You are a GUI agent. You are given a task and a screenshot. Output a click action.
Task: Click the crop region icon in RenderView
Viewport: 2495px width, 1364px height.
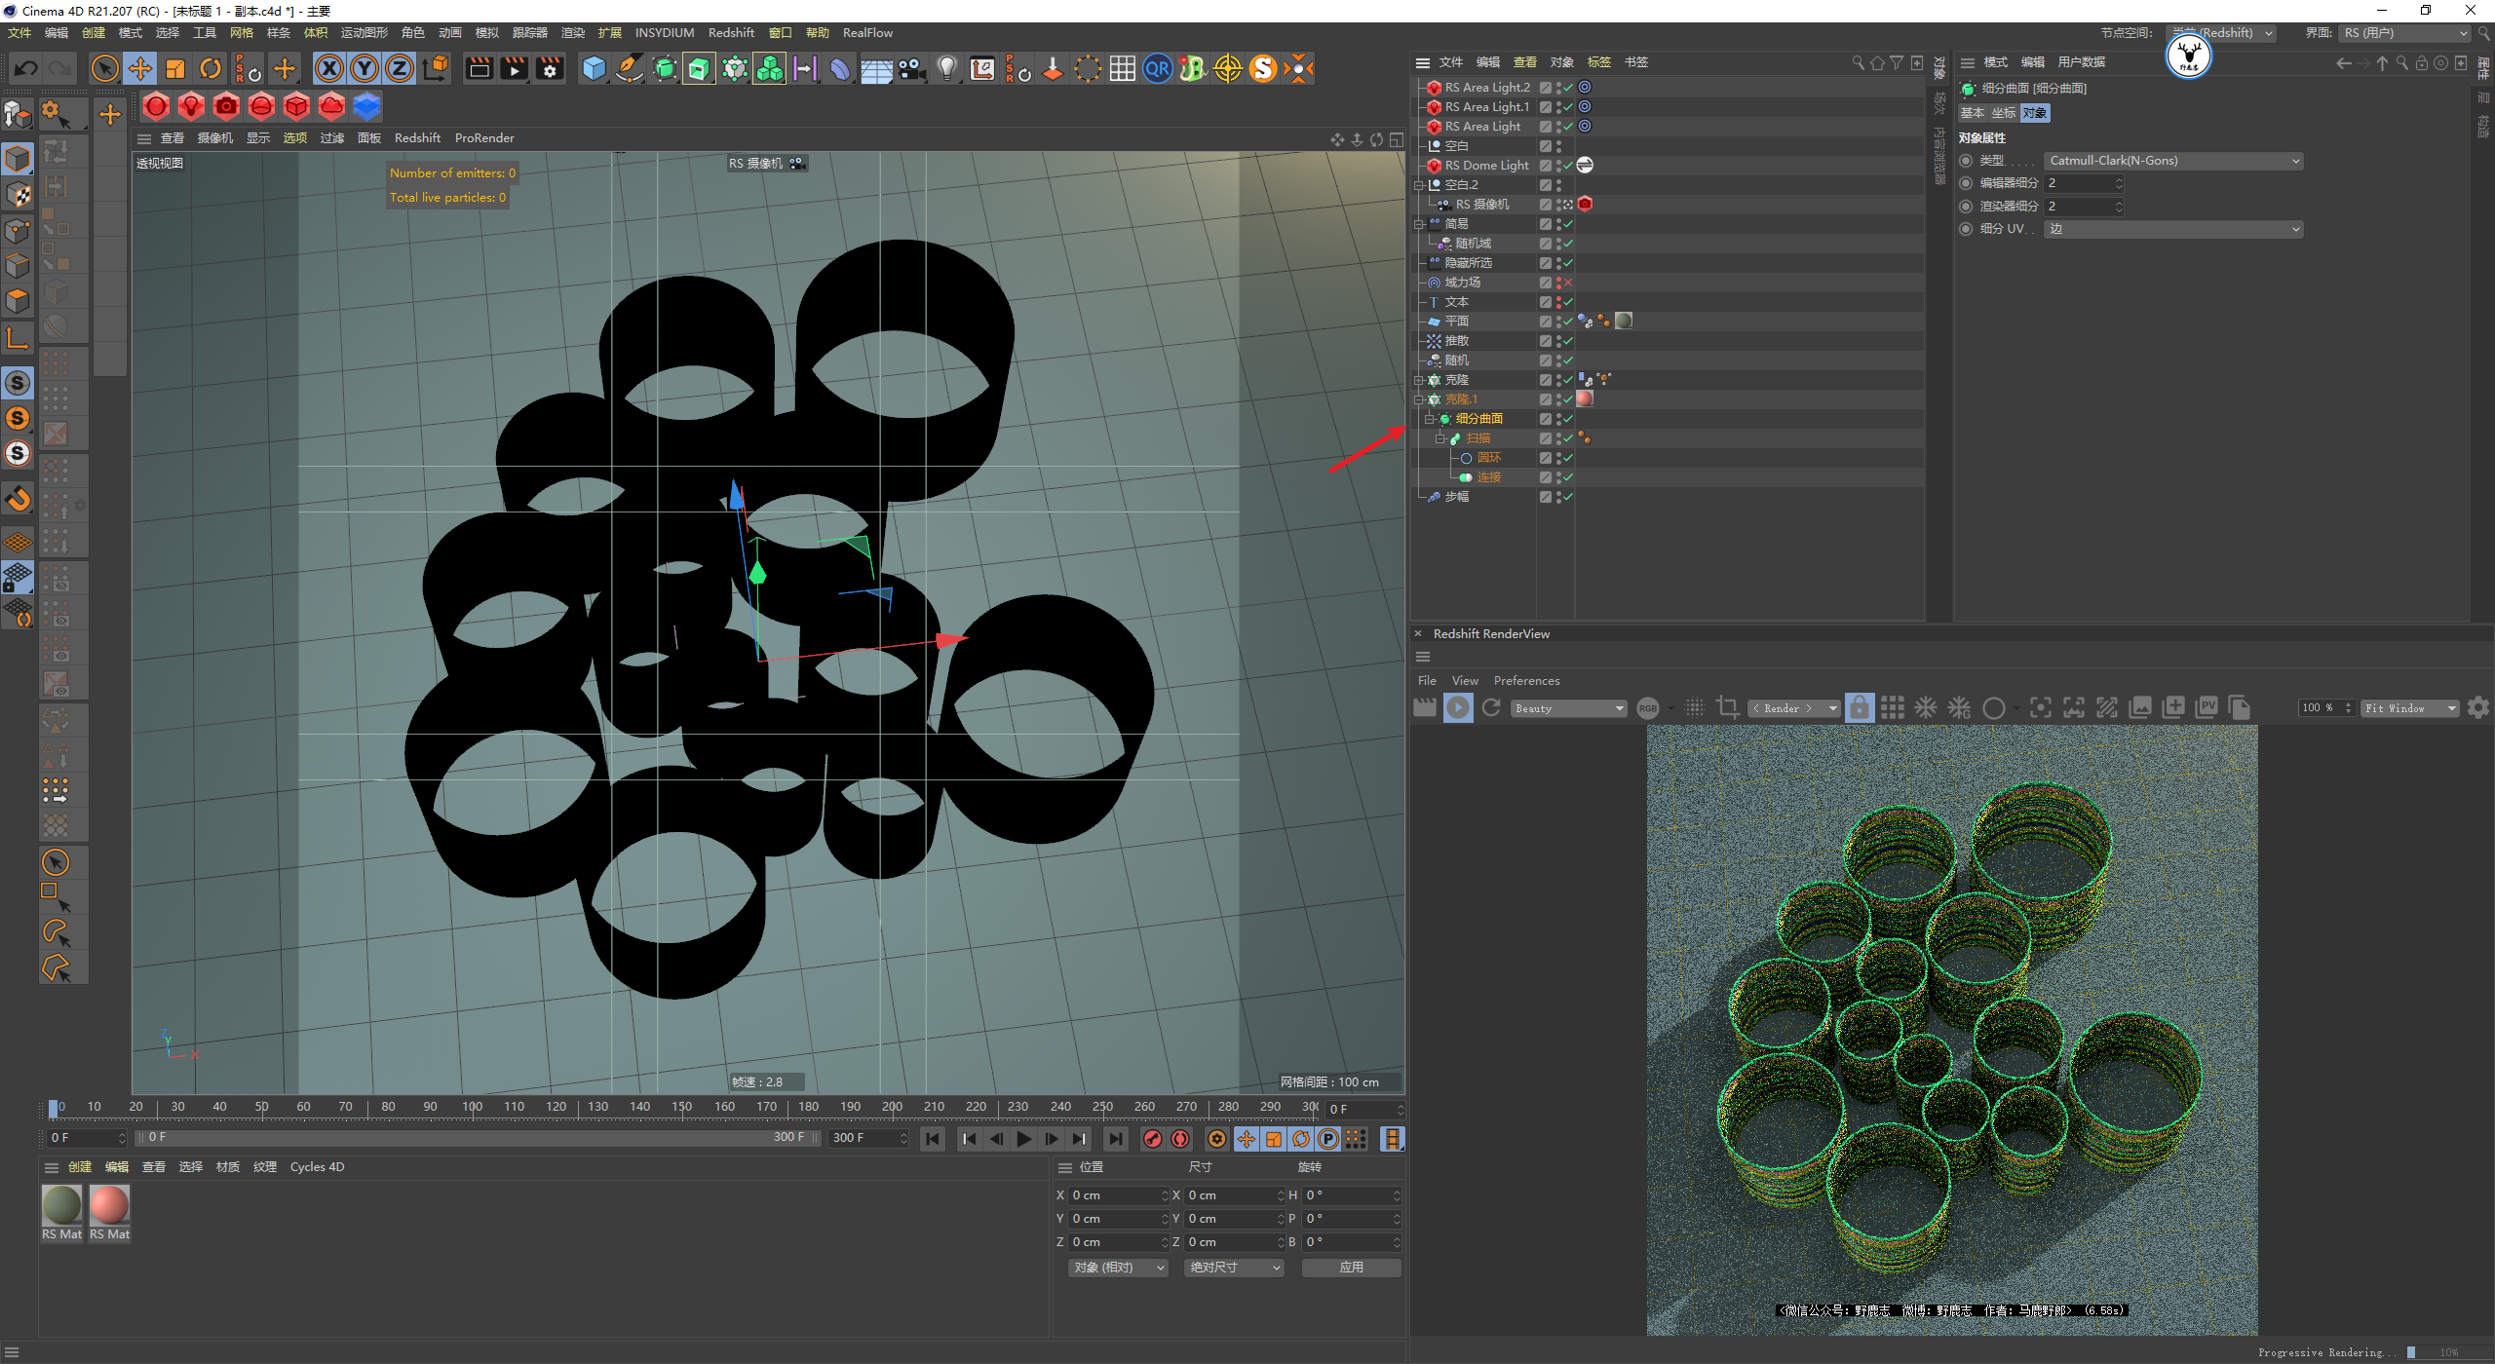click(1728, 708)
